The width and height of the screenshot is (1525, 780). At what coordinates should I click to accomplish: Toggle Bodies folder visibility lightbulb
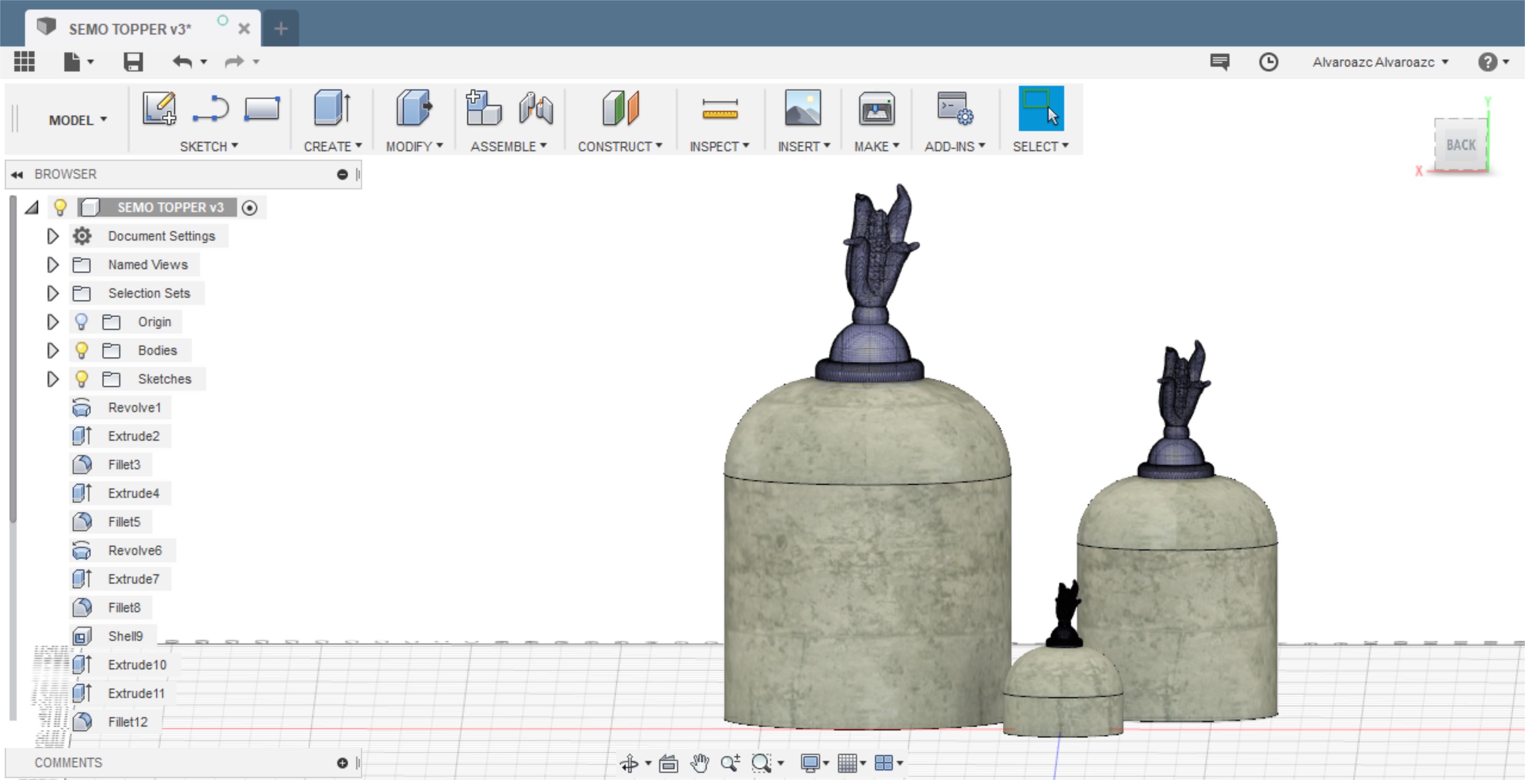tap(81, 350)
